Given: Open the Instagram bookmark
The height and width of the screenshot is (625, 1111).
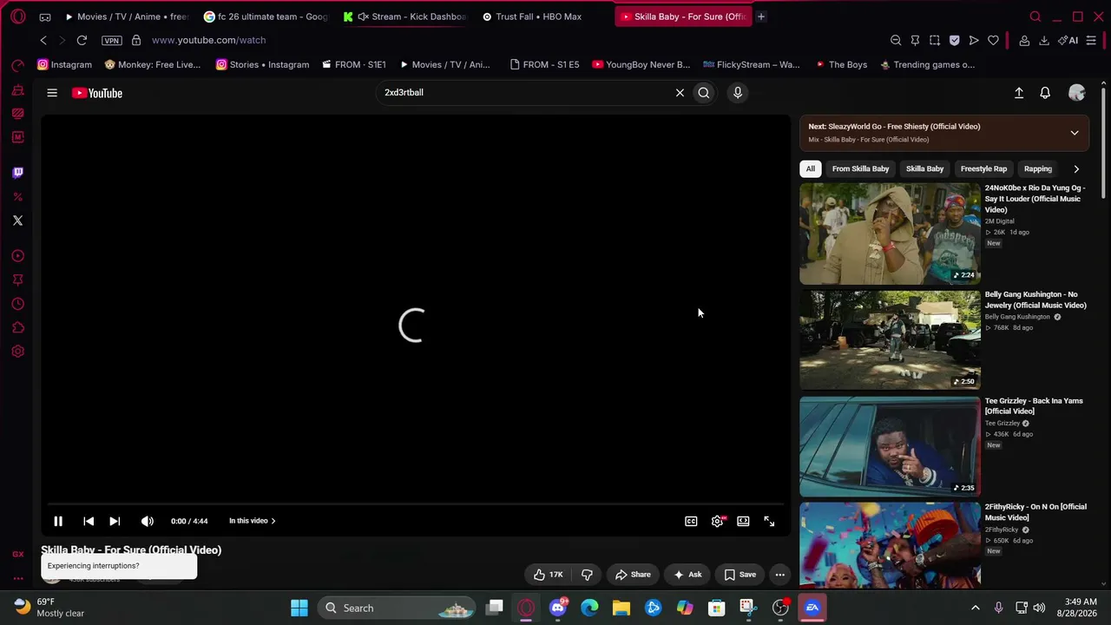Looking at the screenshot, I should click(65, 64).
